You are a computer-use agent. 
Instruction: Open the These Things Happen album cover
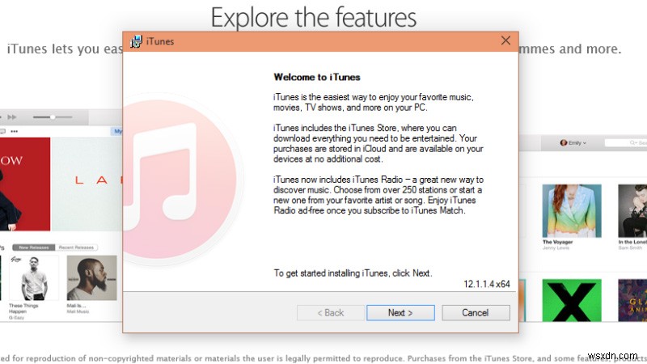tap(34, 277)
